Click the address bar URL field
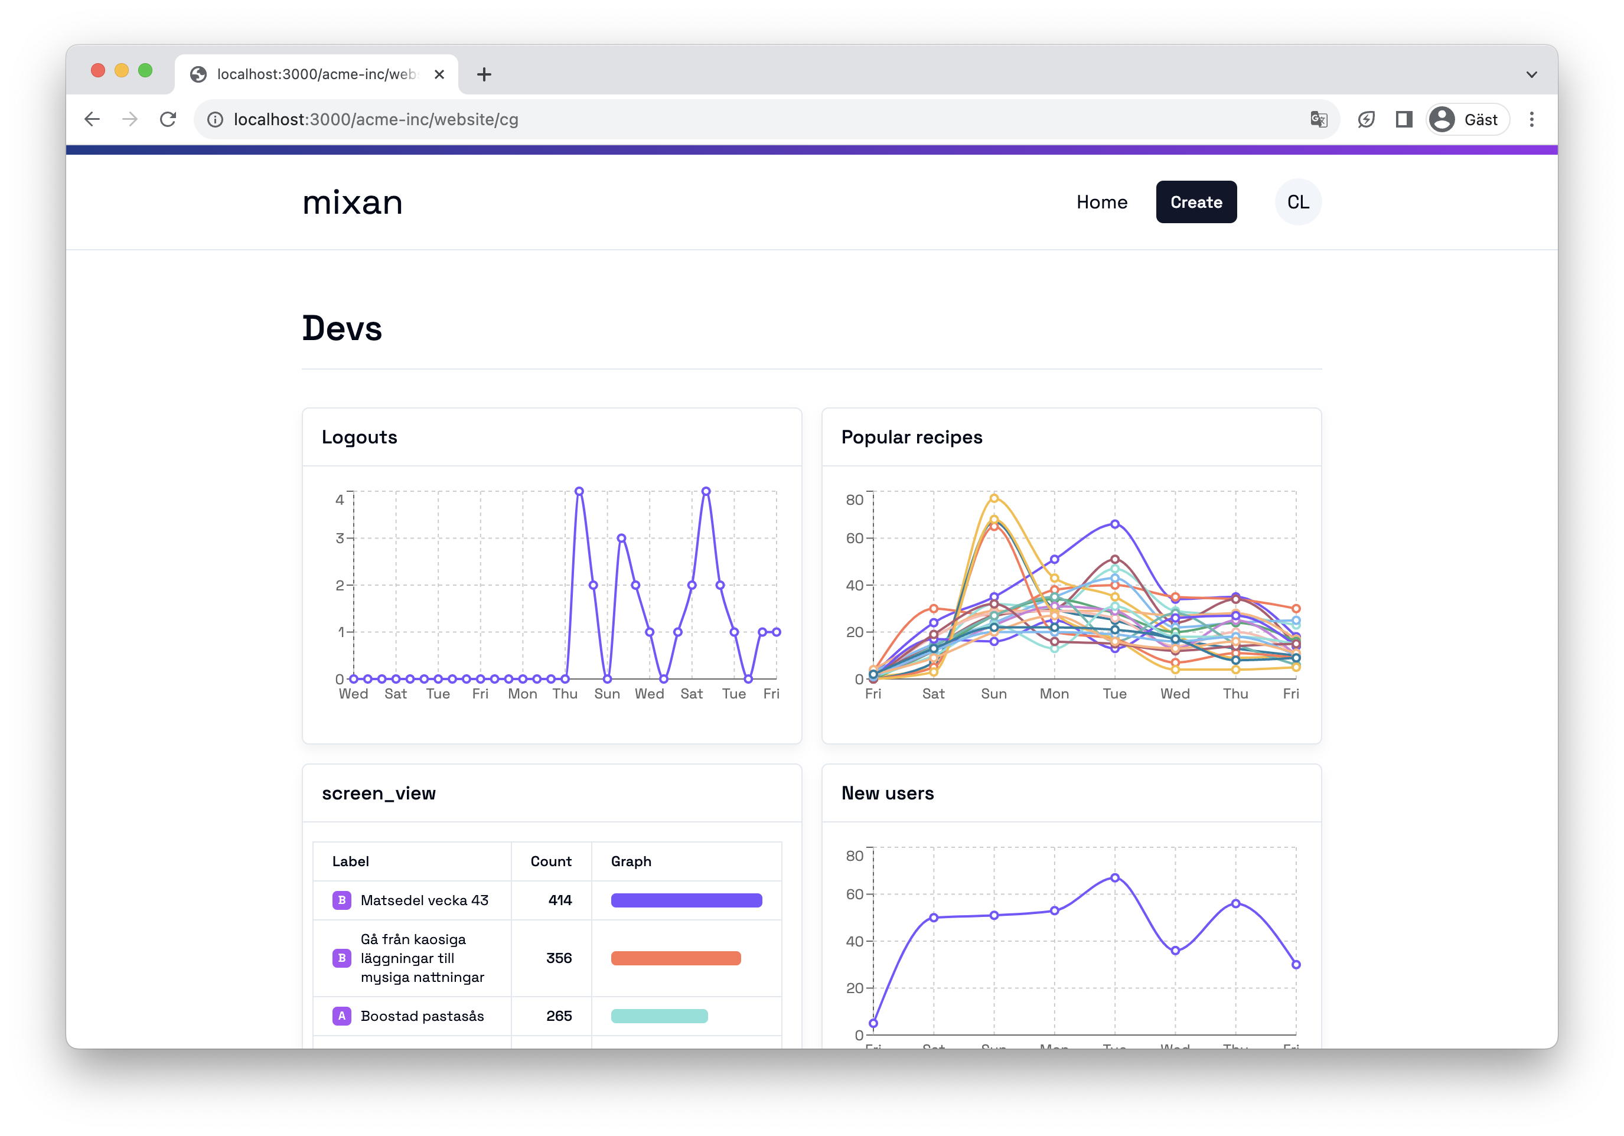The image size is (1624, 1136). pos(707,119)
